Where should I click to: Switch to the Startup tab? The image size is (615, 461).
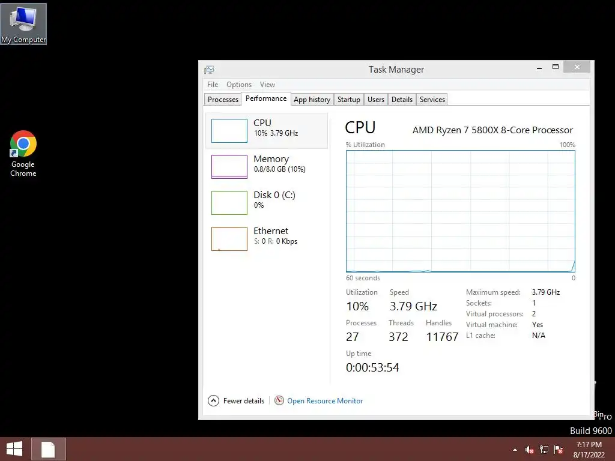coord(349,100)
